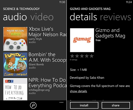This screenshot has height=110, width=133.
Task: Open NPR How To Do Everything artwork
Action: click(15, 89)
